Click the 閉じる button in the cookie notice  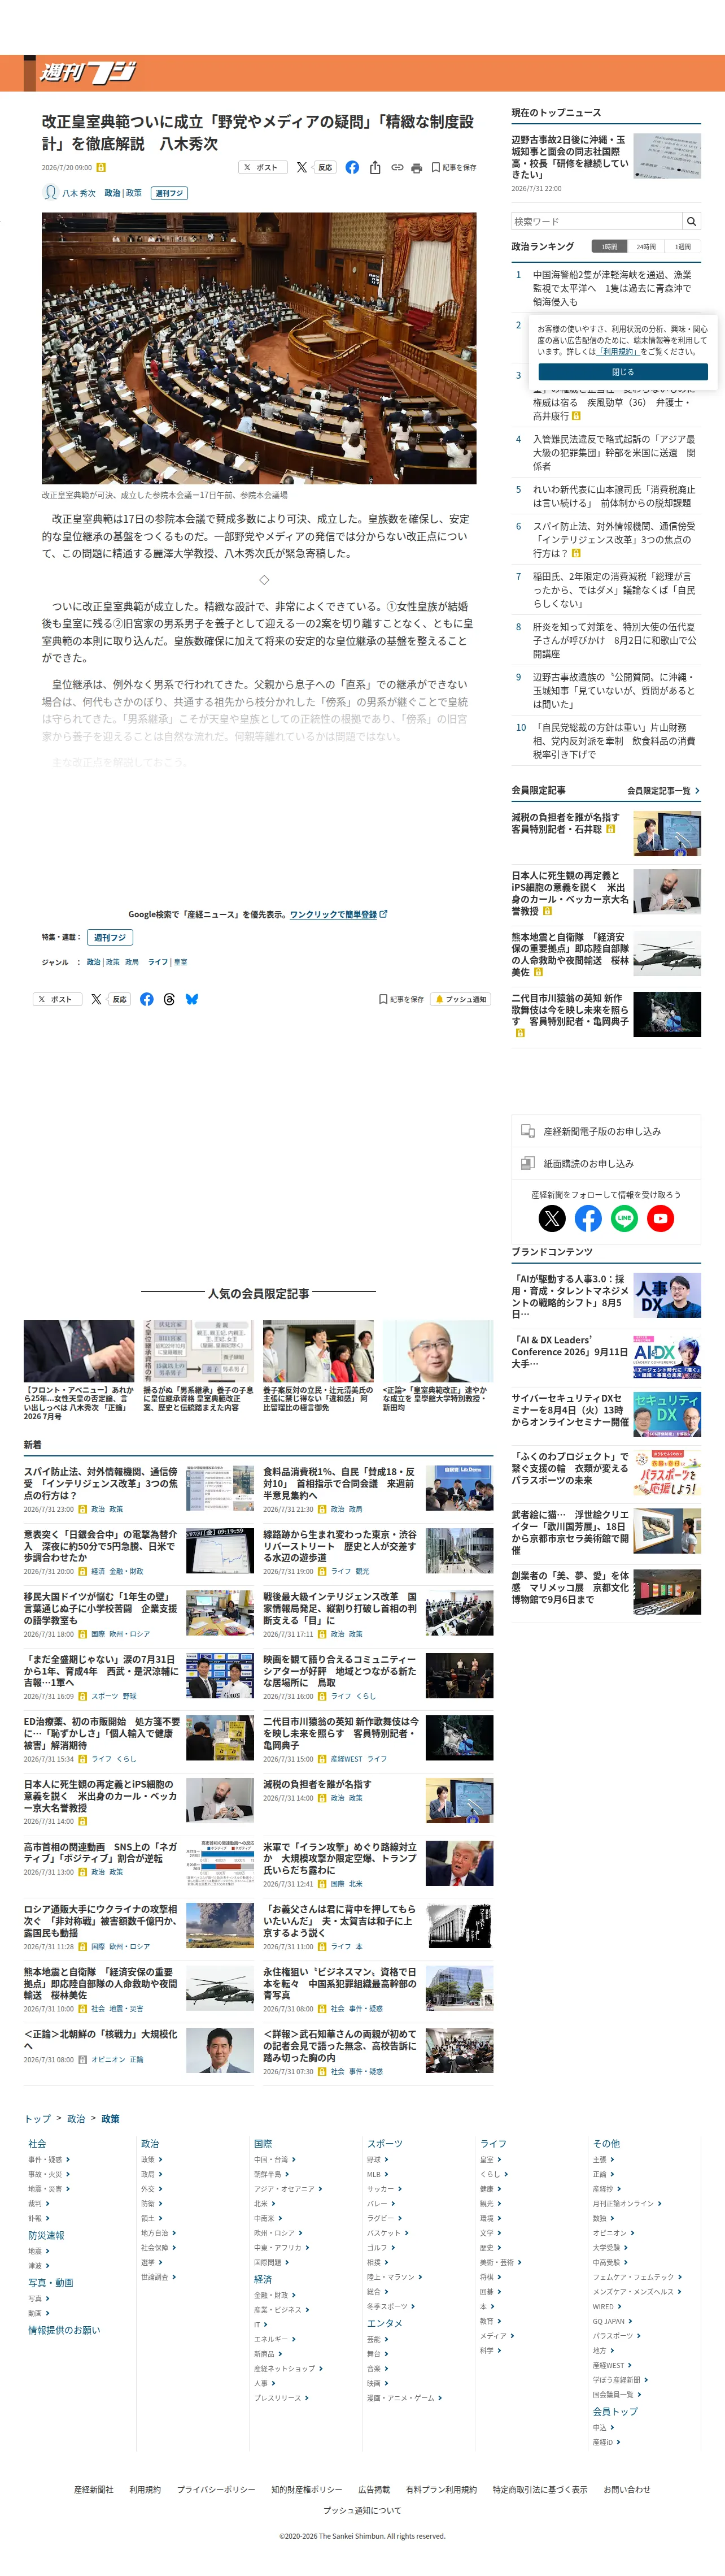[x=622, y=372]
